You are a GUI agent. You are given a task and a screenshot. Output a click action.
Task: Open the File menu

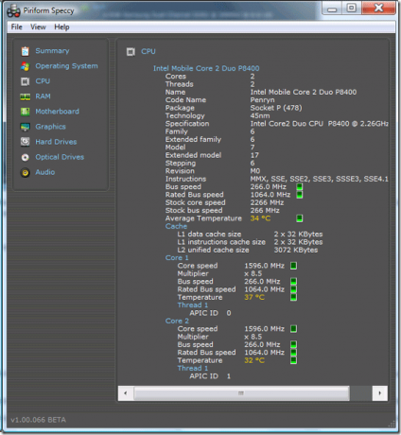click(x=17, y=27)
